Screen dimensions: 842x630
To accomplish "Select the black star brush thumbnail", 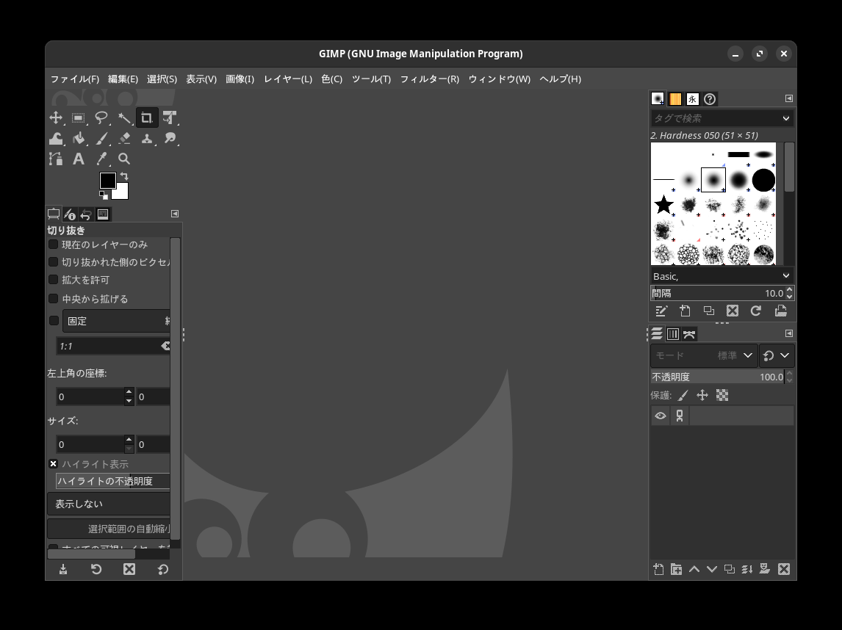I will [663, 204].
